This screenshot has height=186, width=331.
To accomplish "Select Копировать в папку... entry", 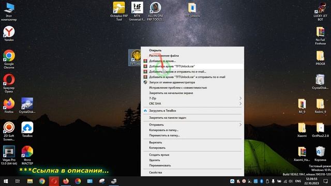I will [192, 130].
